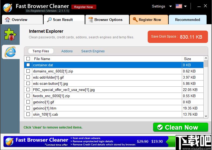Select the FBC_special_offer_ver3_usa_new[1].jpg file name

click(64, 90)
